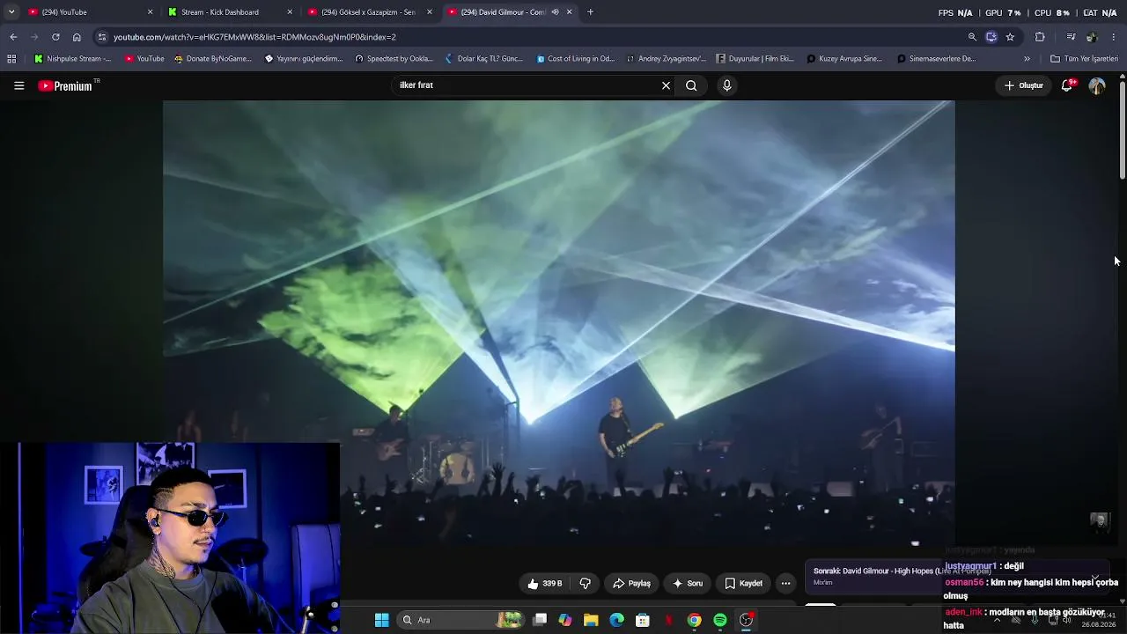Bookmark this page with the star
This screenshot has width=1127, height=634.
(1010, 37)
